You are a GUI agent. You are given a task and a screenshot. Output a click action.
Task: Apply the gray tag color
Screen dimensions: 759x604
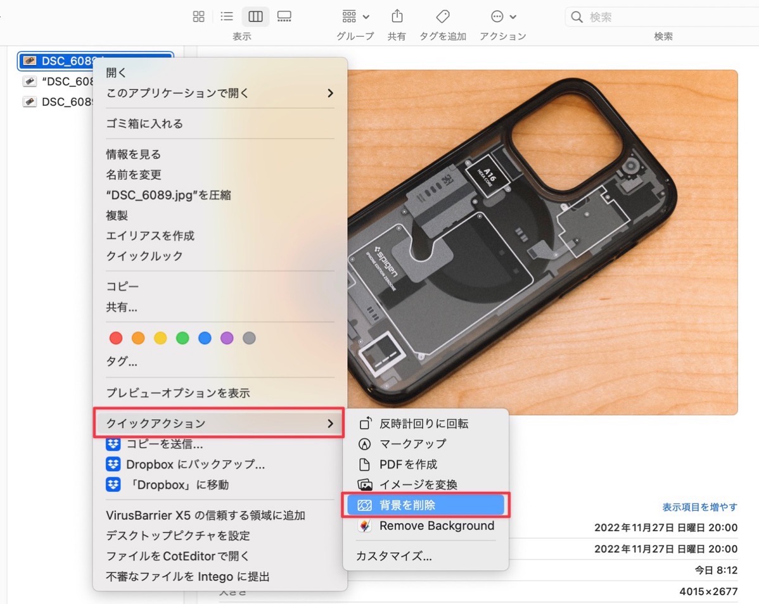coord(249,338)
